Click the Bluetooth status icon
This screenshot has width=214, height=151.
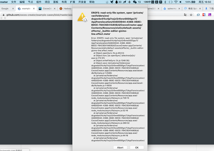[x=165, y=2]
